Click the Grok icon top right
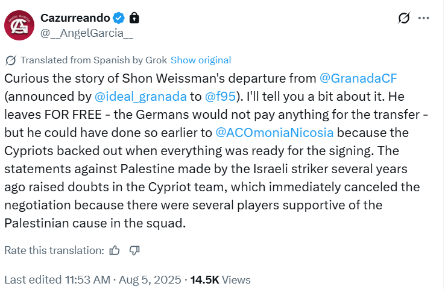Screen dimensions: 448x289 coord(404,19)
